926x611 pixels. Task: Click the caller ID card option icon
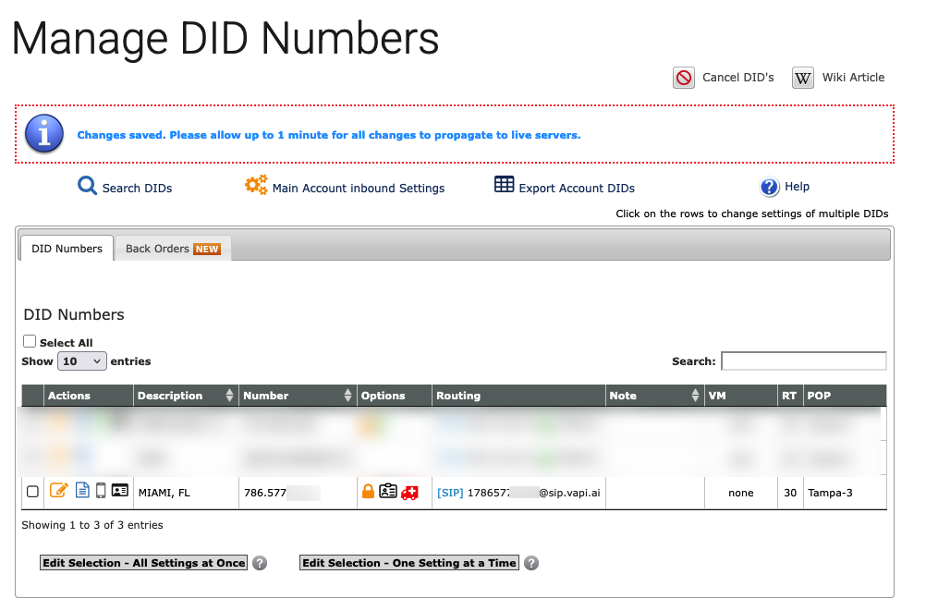click(x=388, y=491)
